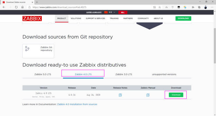216x116 pixels.
Task: Switch to Zabbix 5.0 LTS tab
Action: (x=43, y=74)
